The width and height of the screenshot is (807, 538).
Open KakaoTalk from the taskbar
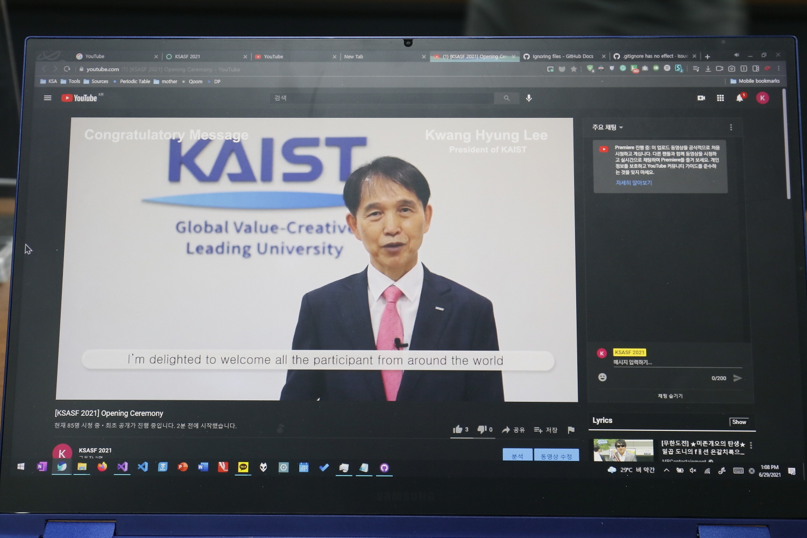[x=243, y=468]
